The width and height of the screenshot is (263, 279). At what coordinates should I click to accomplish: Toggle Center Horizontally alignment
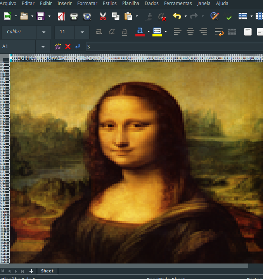190,32
